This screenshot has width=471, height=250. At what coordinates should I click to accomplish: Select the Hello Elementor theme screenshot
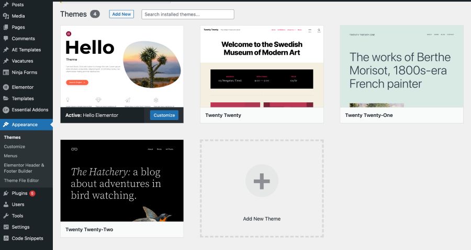tap(122, 66)
